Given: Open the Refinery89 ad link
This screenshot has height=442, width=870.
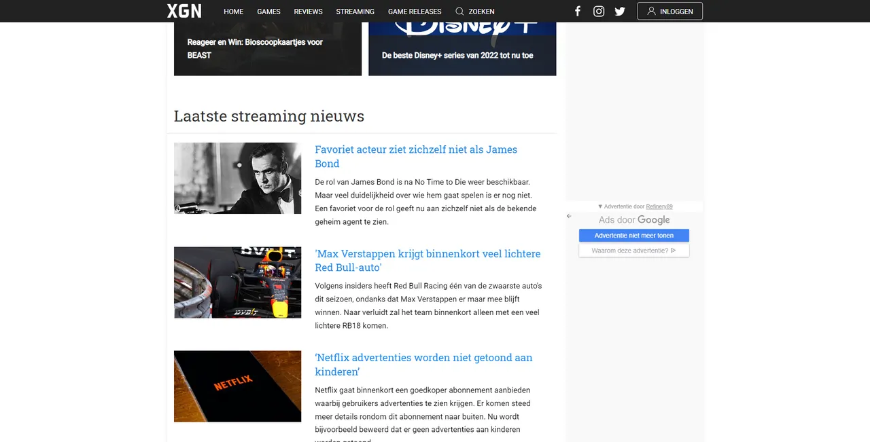Looking at the screenshot, I should point(659,206).
